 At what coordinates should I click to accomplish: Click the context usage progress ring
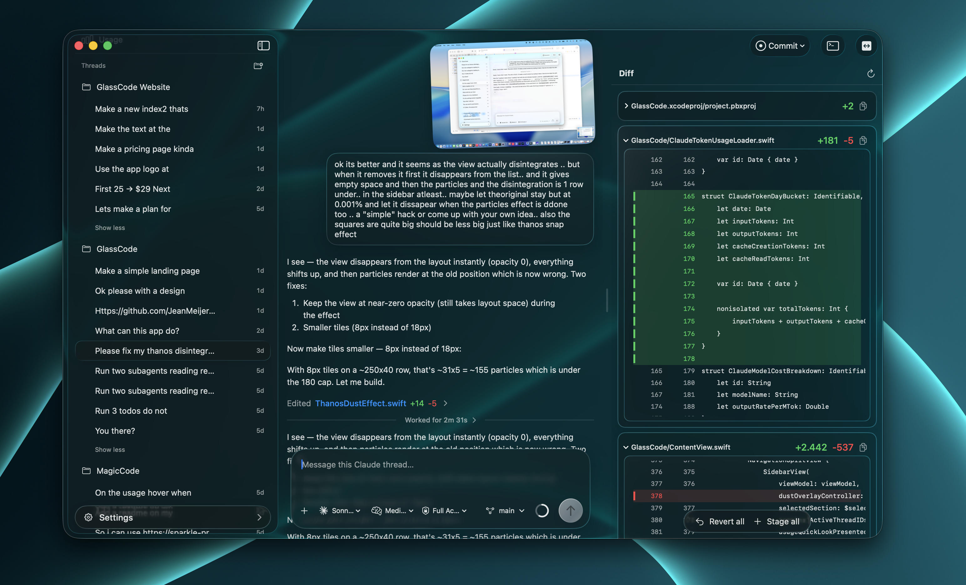543,511
